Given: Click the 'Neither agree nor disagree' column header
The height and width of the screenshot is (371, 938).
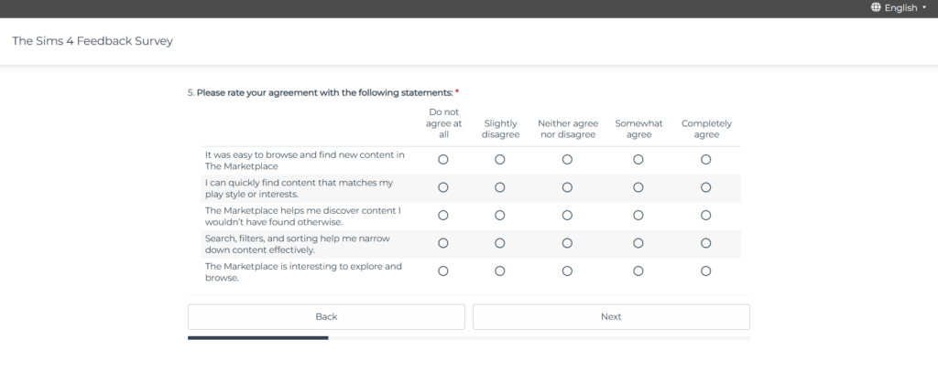Looking at the screenshot, I should 567,129.
